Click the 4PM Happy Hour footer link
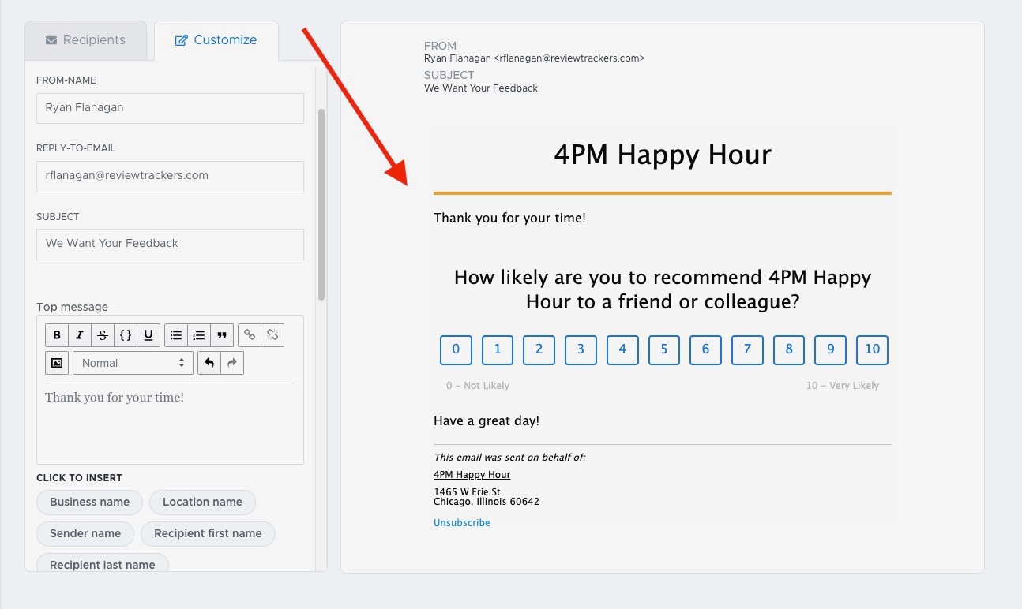Viewport: 1022px width, 609px height. coord(472,475)
